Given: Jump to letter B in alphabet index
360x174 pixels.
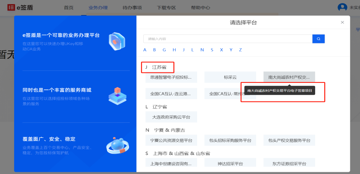Looking at the screenshot, I should [x=155, y=50].
